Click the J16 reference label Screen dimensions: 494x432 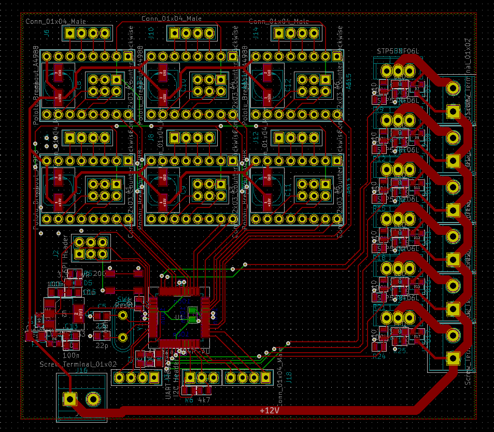[81, 370]
